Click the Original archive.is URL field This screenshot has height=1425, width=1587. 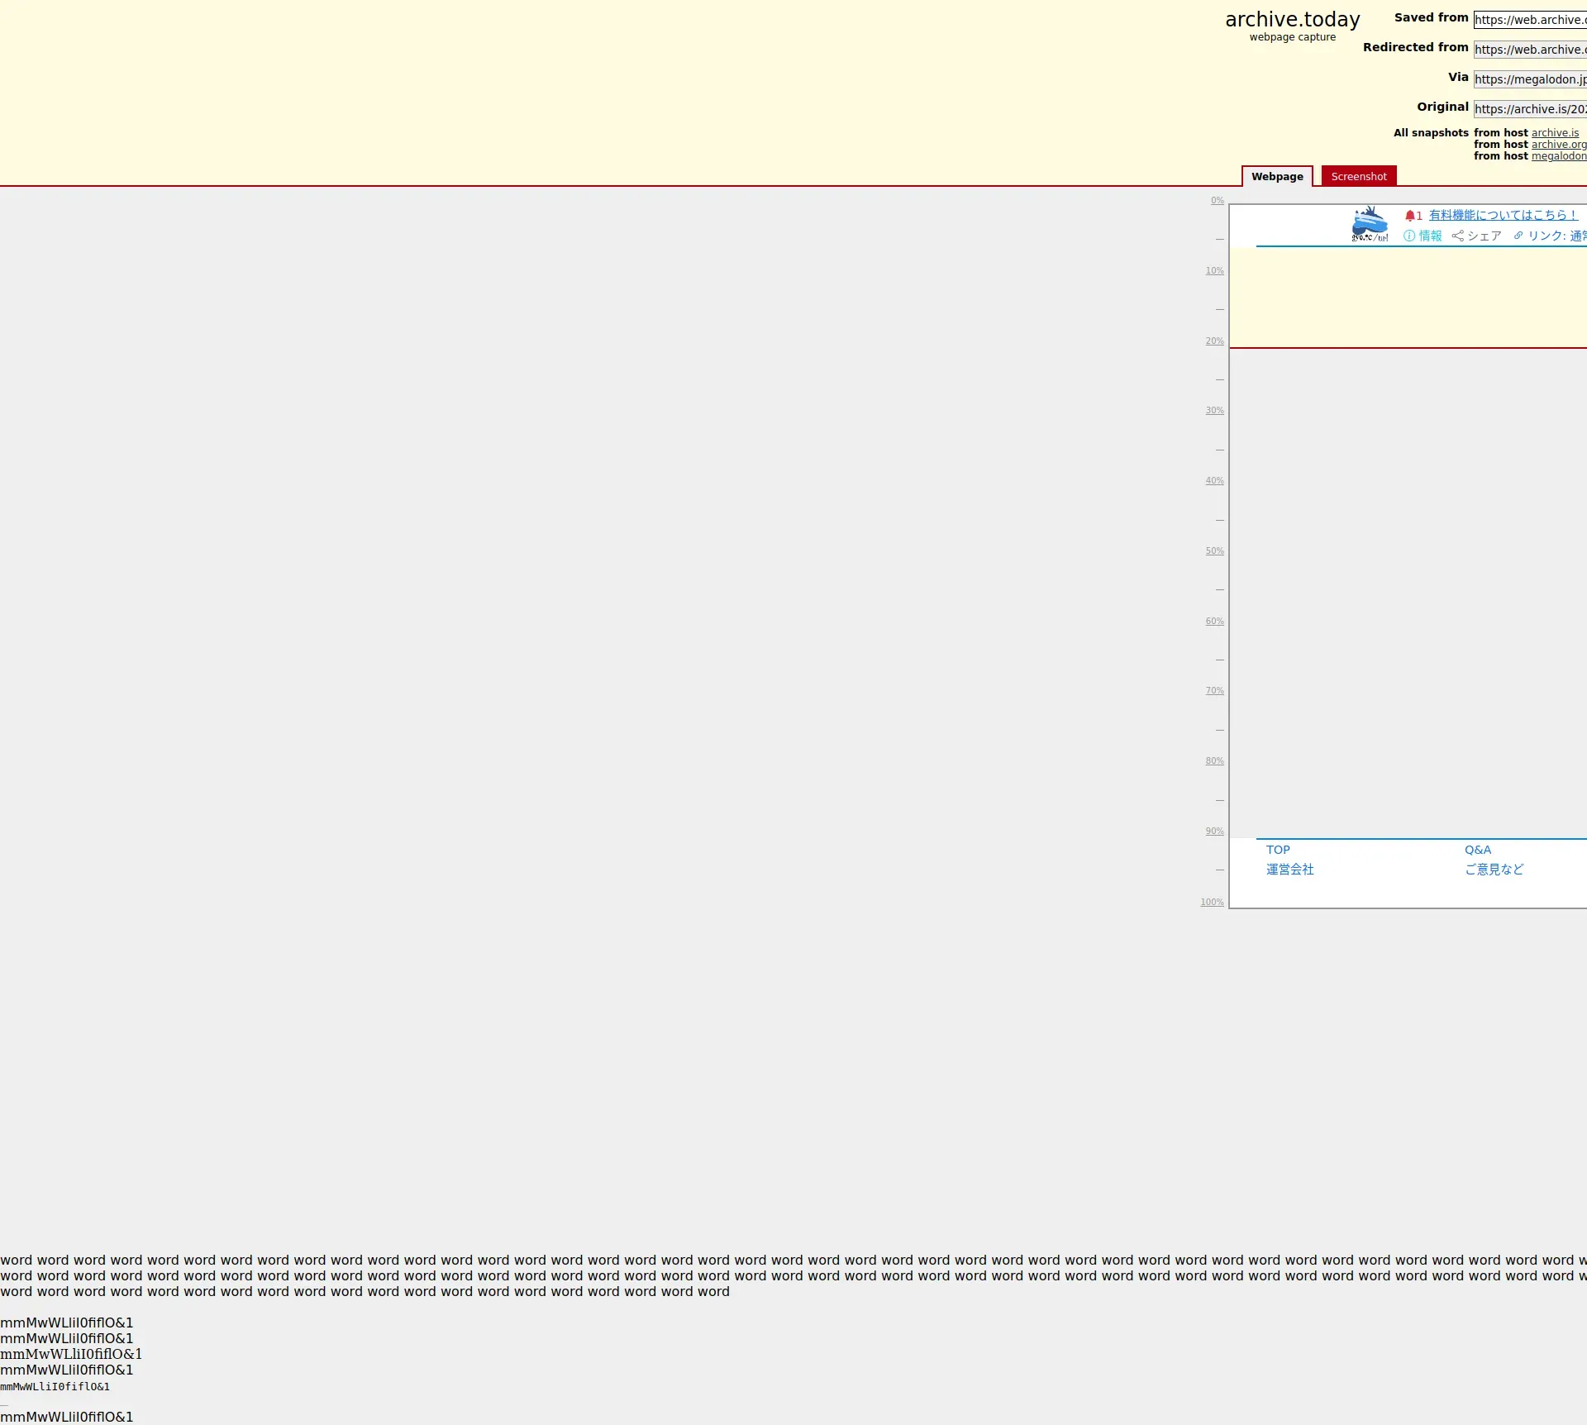1529,109
